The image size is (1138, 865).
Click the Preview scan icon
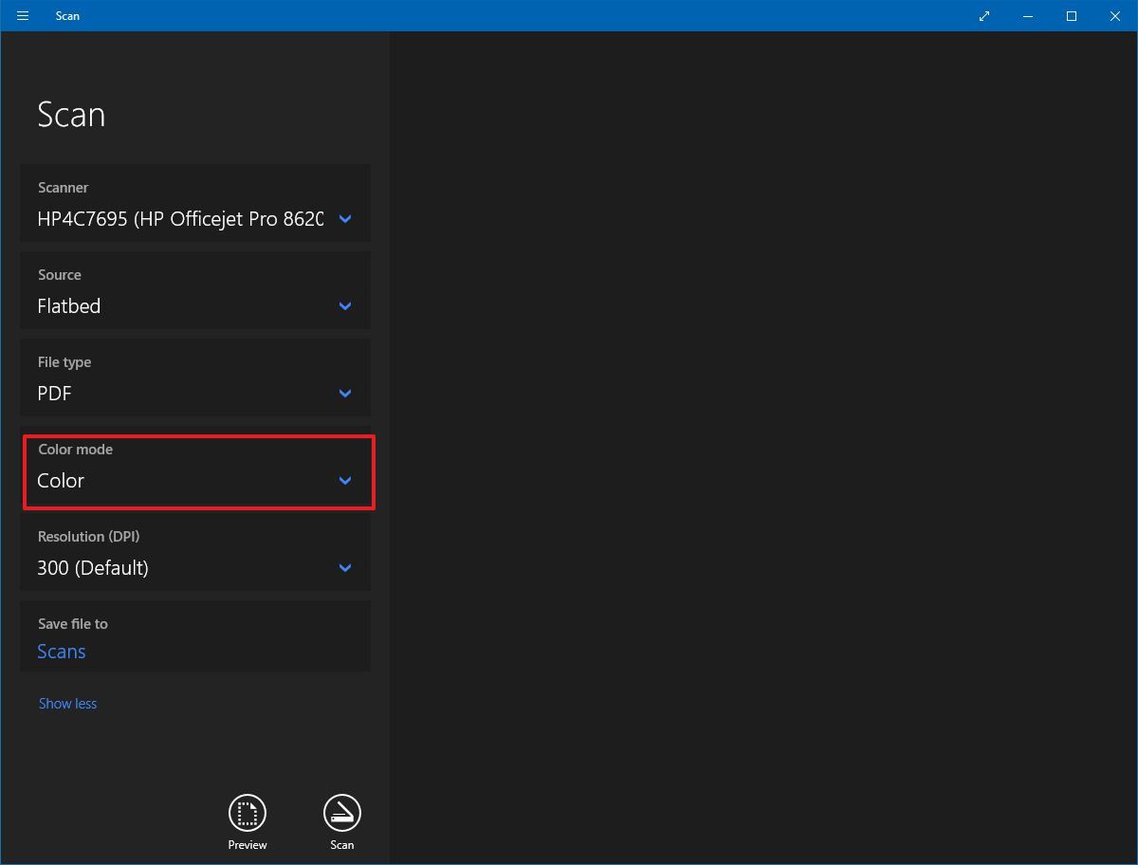248,814
